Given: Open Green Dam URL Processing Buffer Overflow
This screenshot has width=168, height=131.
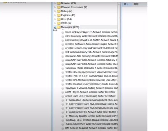Looking at the screenshot, I should tap(90, 96).
